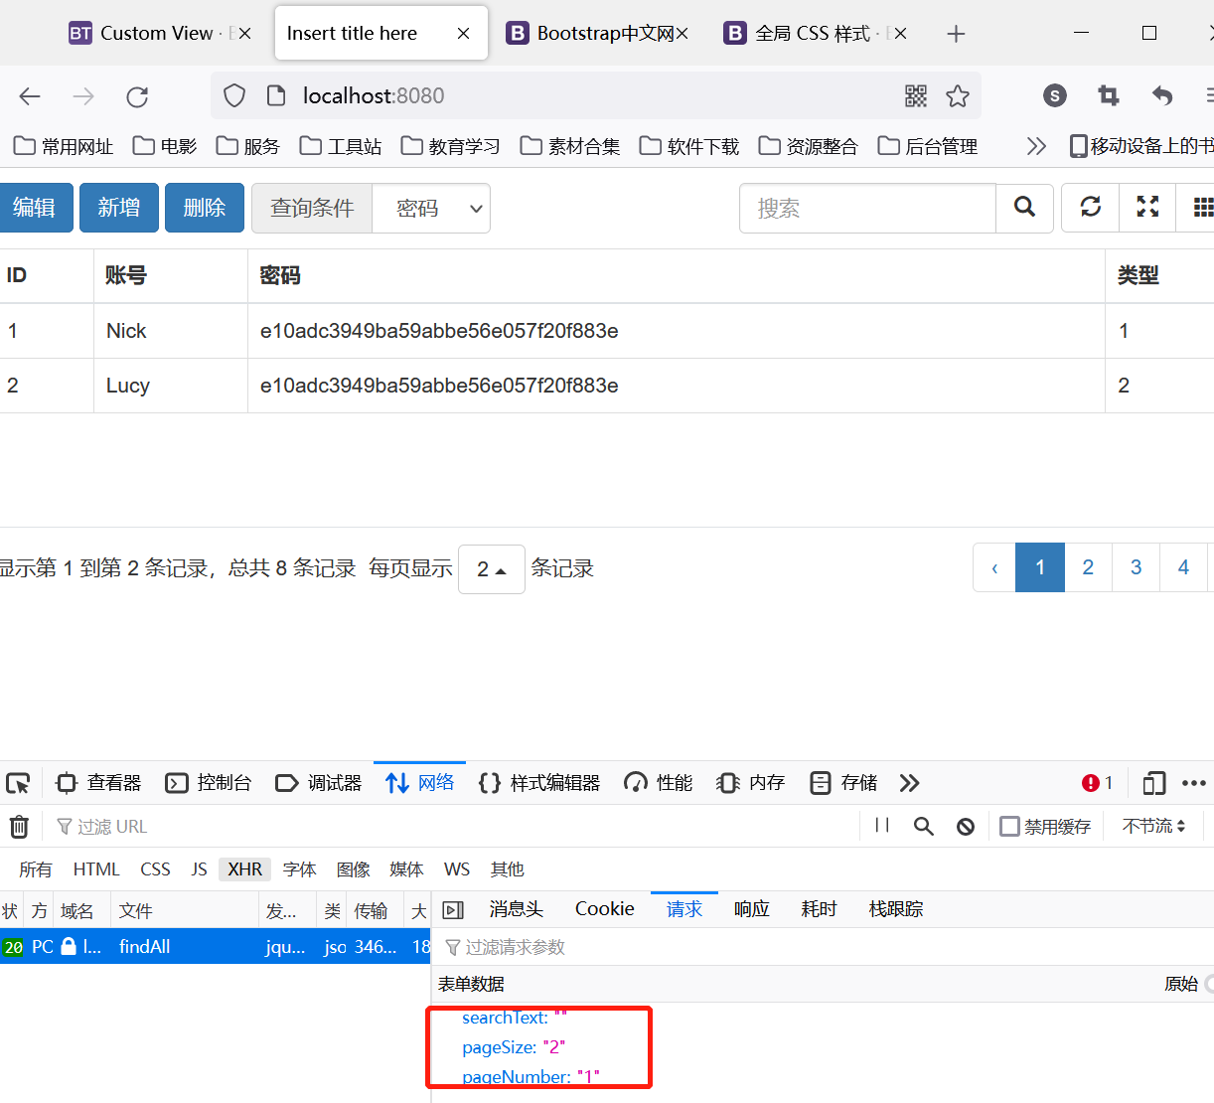Refresh the table with the refresh icon
Image resolution: width=1214 pixels, height=1103 pixels.
pyautogui.click(x=1091, y=208)
